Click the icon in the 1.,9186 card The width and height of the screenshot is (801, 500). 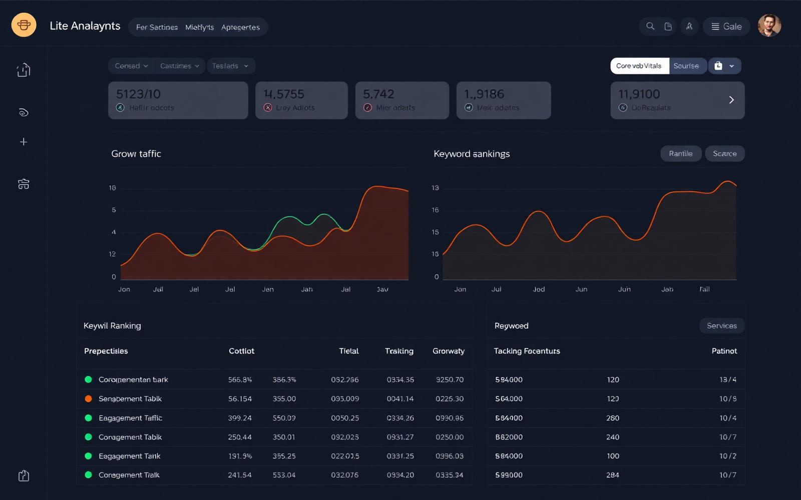[x=469, y=107]
